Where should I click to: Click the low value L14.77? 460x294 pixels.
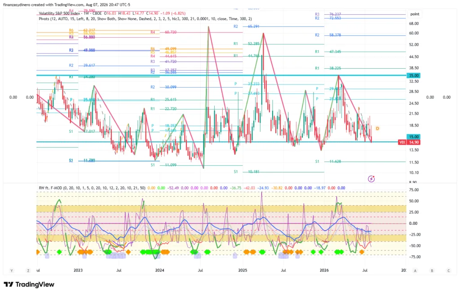pyautogui.click(x=138, y=13)
